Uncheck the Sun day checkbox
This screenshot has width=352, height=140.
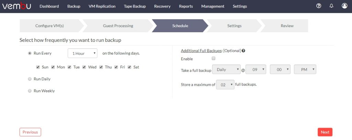(38, 67)
